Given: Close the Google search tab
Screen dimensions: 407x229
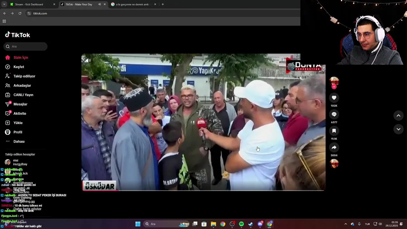Looking at the screenshot, I should [155, 4].
